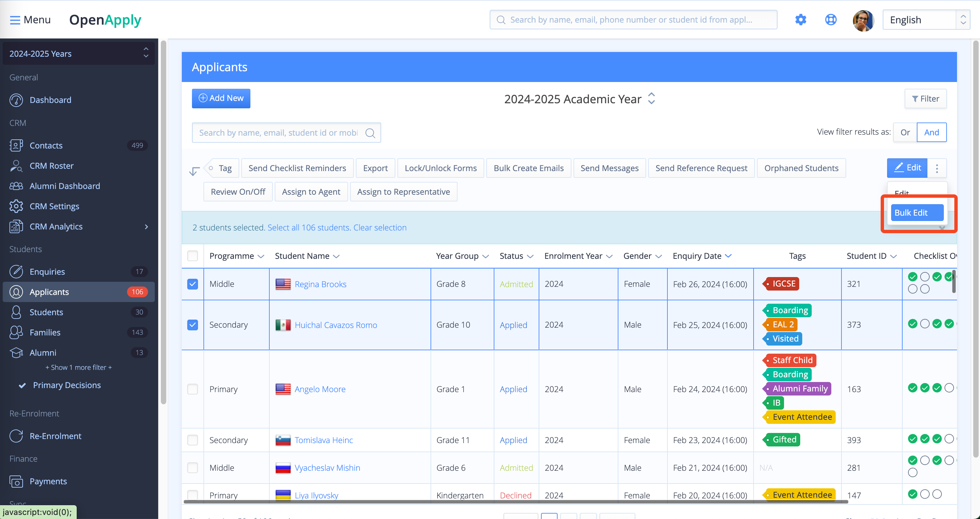Screen dimensions: 980x519
Task: Toggle the select-all header checkbox
Action: (193, 256)
